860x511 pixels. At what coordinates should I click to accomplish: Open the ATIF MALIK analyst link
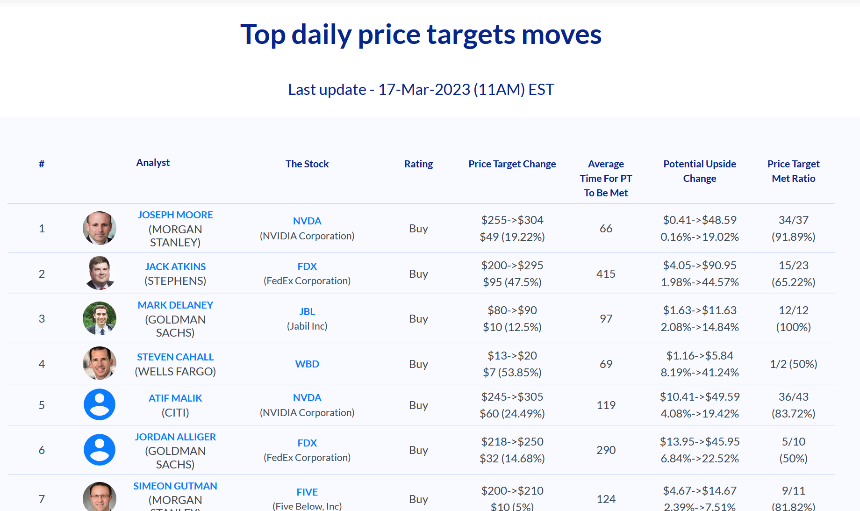(x=175, y=398)
